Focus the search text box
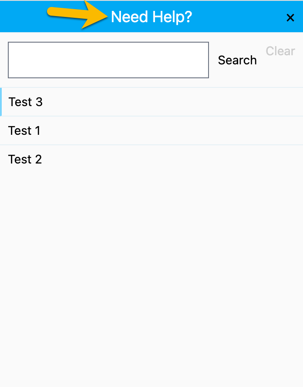Screen dimensions: 303x387 pos(108,60)
